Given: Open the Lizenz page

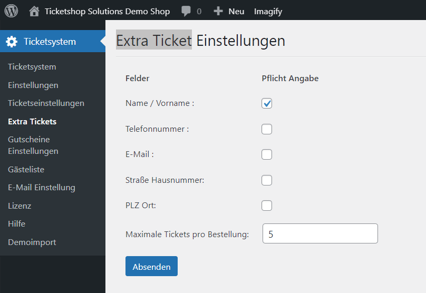Looking at the screenshot, I should (x=20, y=206).
